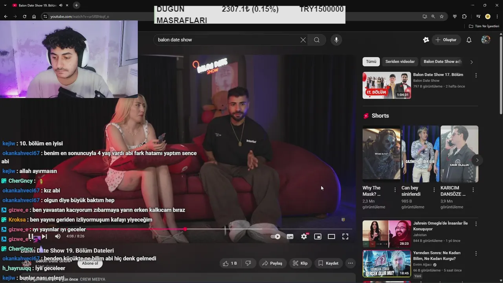Click the Oluştur create button
Viewport: 503px width, 283px height.
click(x=446, y=40)
